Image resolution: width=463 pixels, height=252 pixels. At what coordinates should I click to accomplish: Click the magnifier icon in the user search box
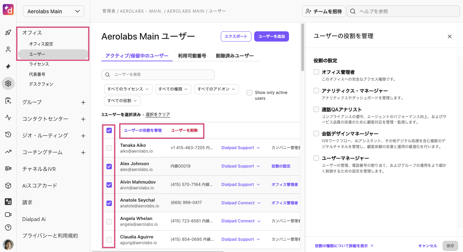[107, 75]
